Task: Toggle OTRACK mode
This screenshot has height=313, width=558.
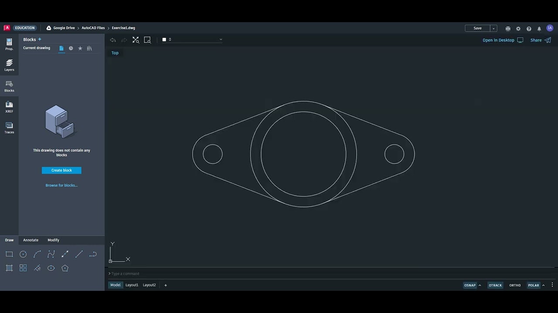Action: 495,285
